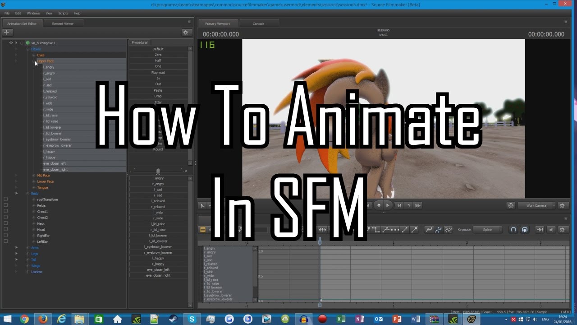This screenshot has height=325, width=577.
Task: Open Steam from the taskbar
Action: coord(173,319)
